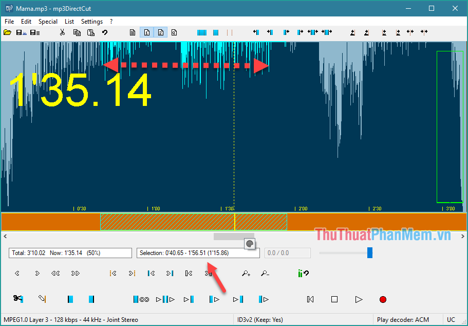
Task: Toggle the Layer 2 display button
Action: pos(160,32)
